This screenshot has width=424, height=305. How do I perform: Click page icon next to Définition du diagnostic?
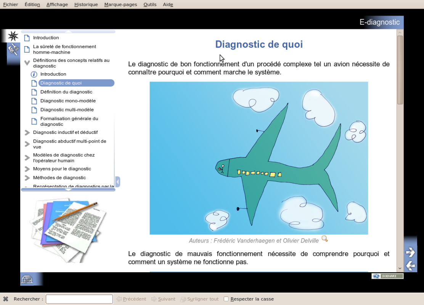pos(34,92)
